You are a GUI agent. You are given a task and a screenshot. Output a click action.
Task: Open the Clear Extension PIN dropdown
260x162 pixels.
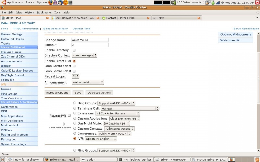124,119
